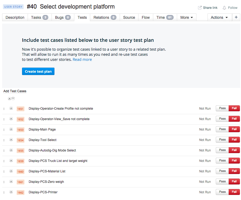Click the Follow bell icon
This screenshot has width=241, height=200.
pos(224,8)
